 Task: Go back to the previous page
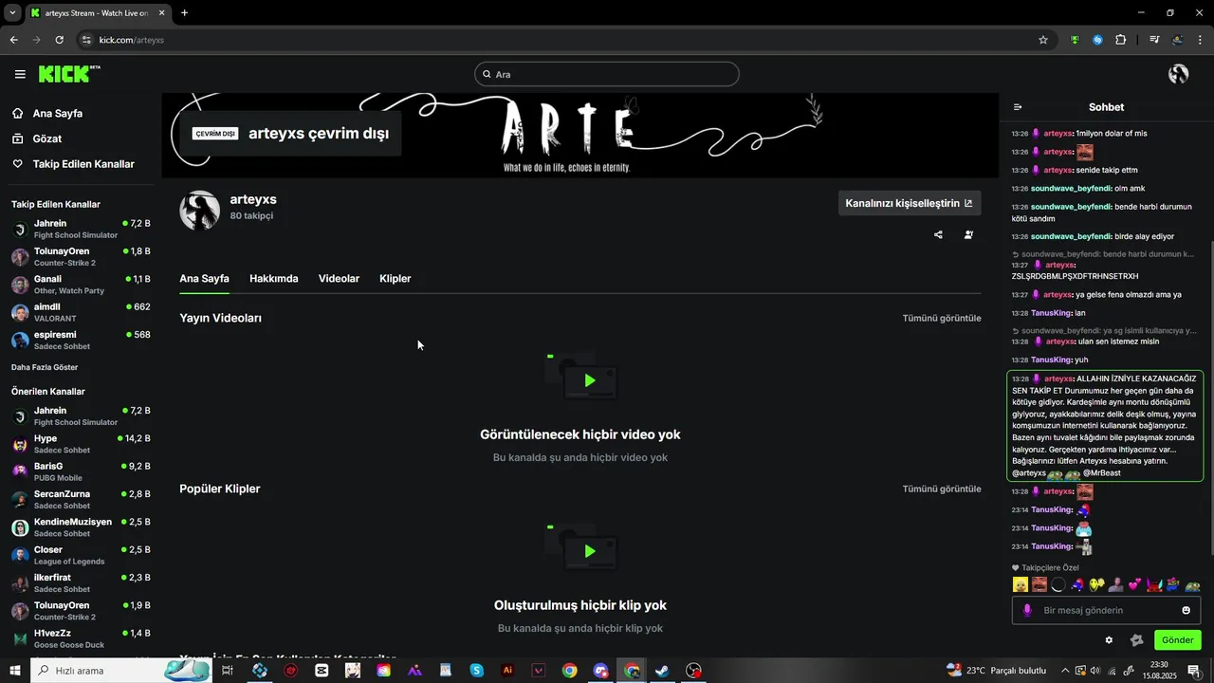(x=13, y=40)
